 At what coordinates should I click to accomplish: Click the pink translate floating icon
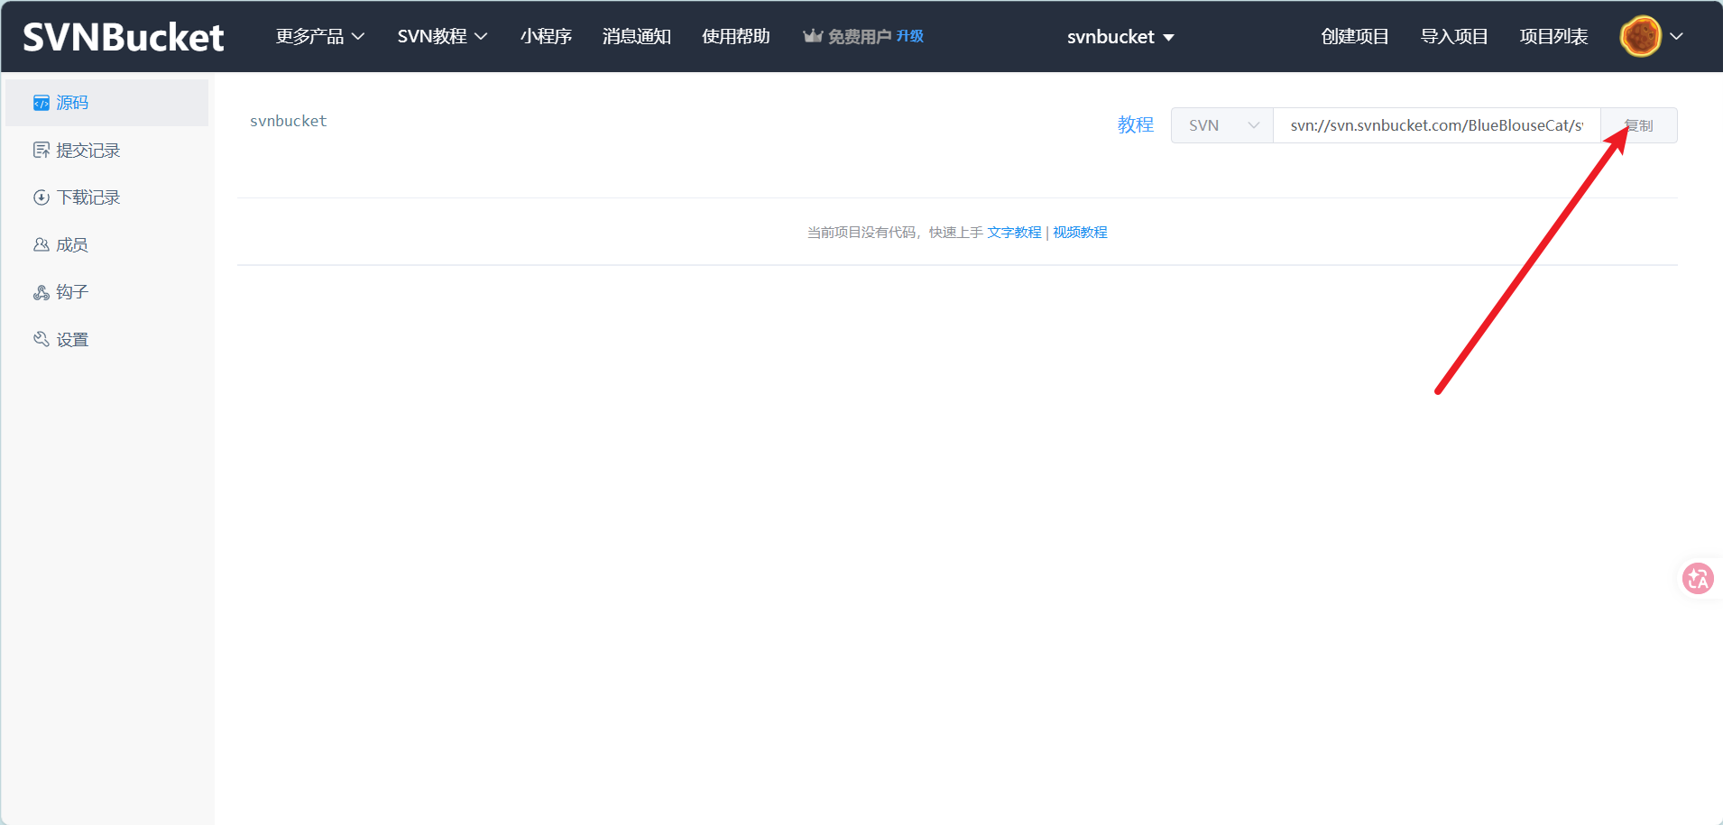coord(1698,579)
